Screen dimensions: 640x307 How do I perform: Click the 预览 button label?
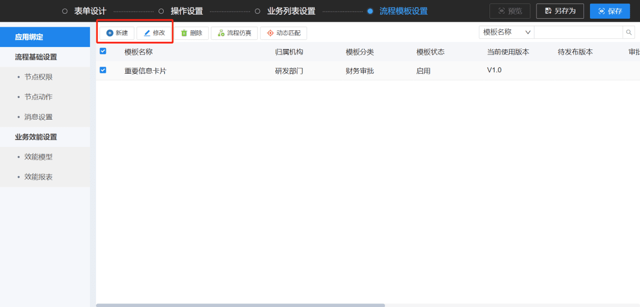515,11
